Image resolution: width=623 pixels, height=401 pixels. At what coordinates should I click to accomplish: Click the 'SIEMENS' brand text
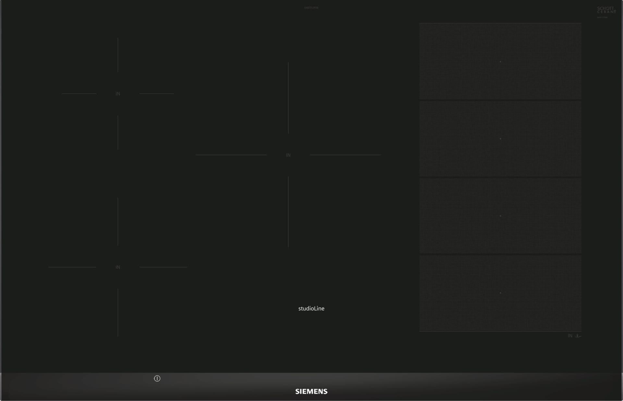pyautogui.click(x=311, y=392)
